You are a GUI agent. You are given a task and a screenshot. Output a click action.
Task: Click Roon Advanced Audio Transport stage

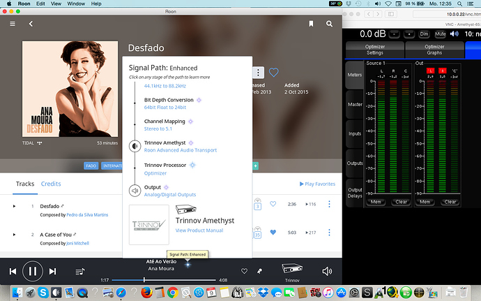[x=181, y=150]
